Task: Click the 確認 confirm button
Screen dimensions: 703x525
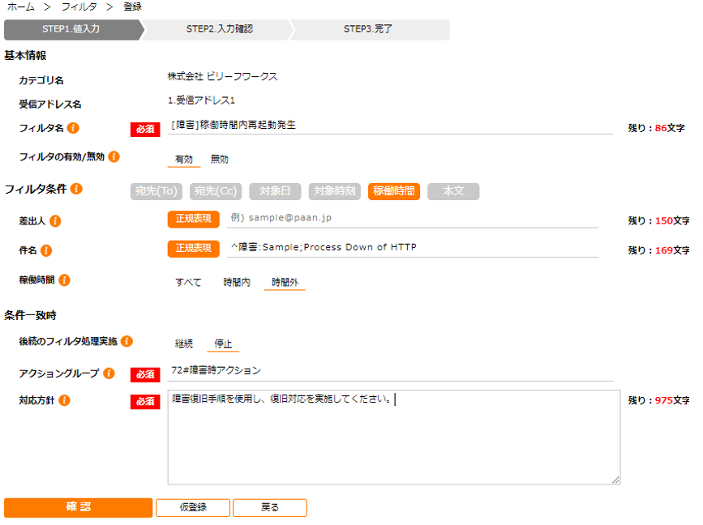Action: pyautogui.click(x=79, y=507)
